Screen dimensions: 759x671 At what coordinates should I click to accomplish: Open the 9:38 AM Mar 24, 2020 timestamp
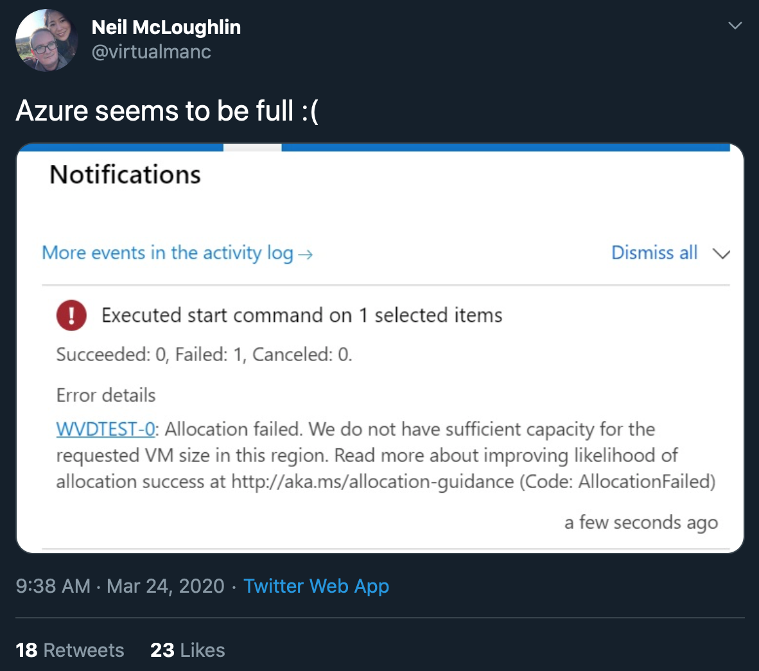[x=120, y=586]
